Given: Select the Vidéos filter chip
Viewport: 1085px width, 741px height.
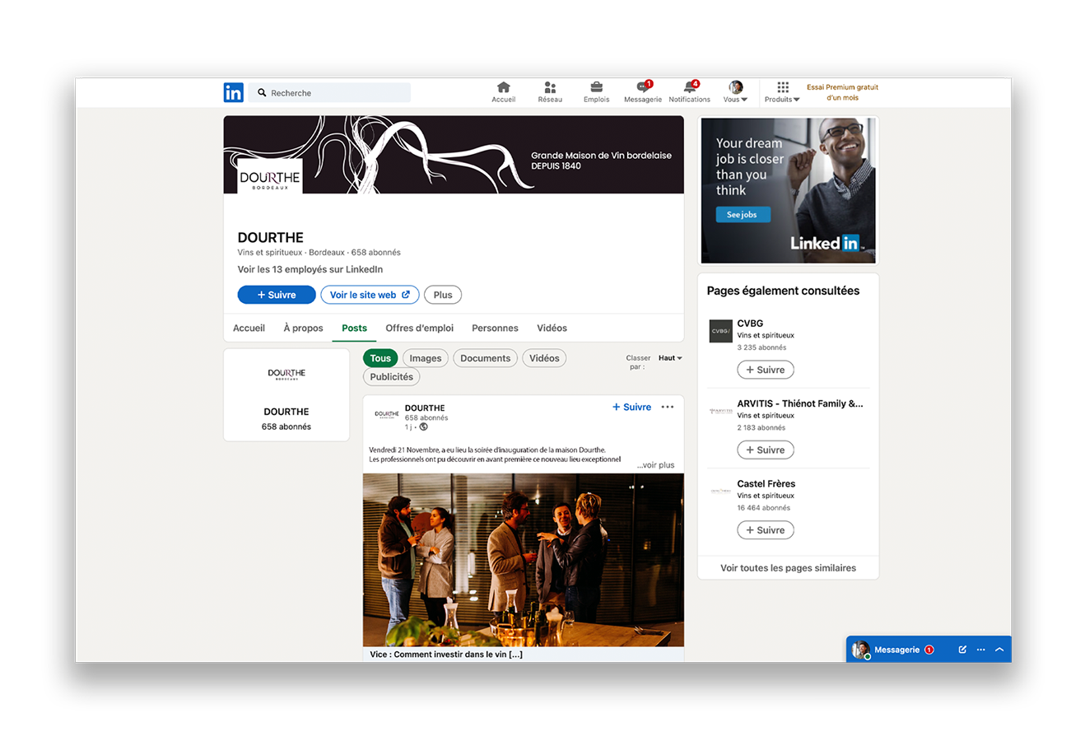Looking at the screenshot, I should tap(544, 358).
